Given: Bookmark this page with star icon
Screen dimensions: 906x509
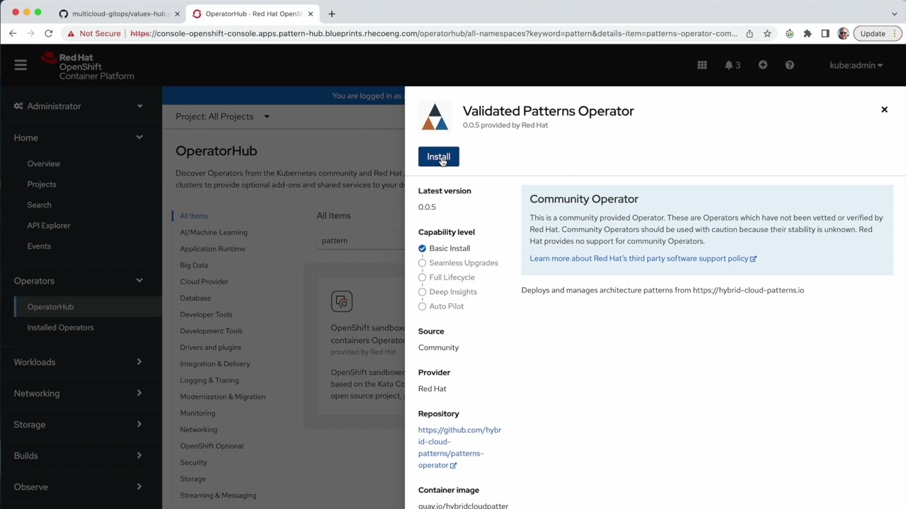Looking at the screenshot, I should tap(767, 33).
